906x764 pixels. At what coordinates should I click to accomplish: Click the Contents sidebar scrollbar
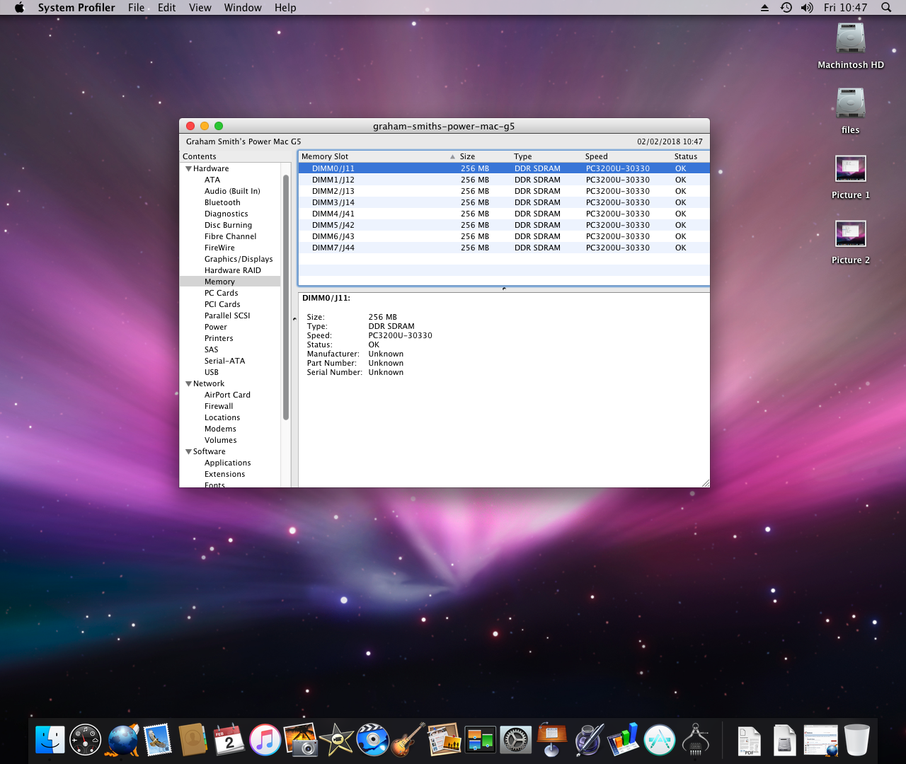tap(286, 297)
